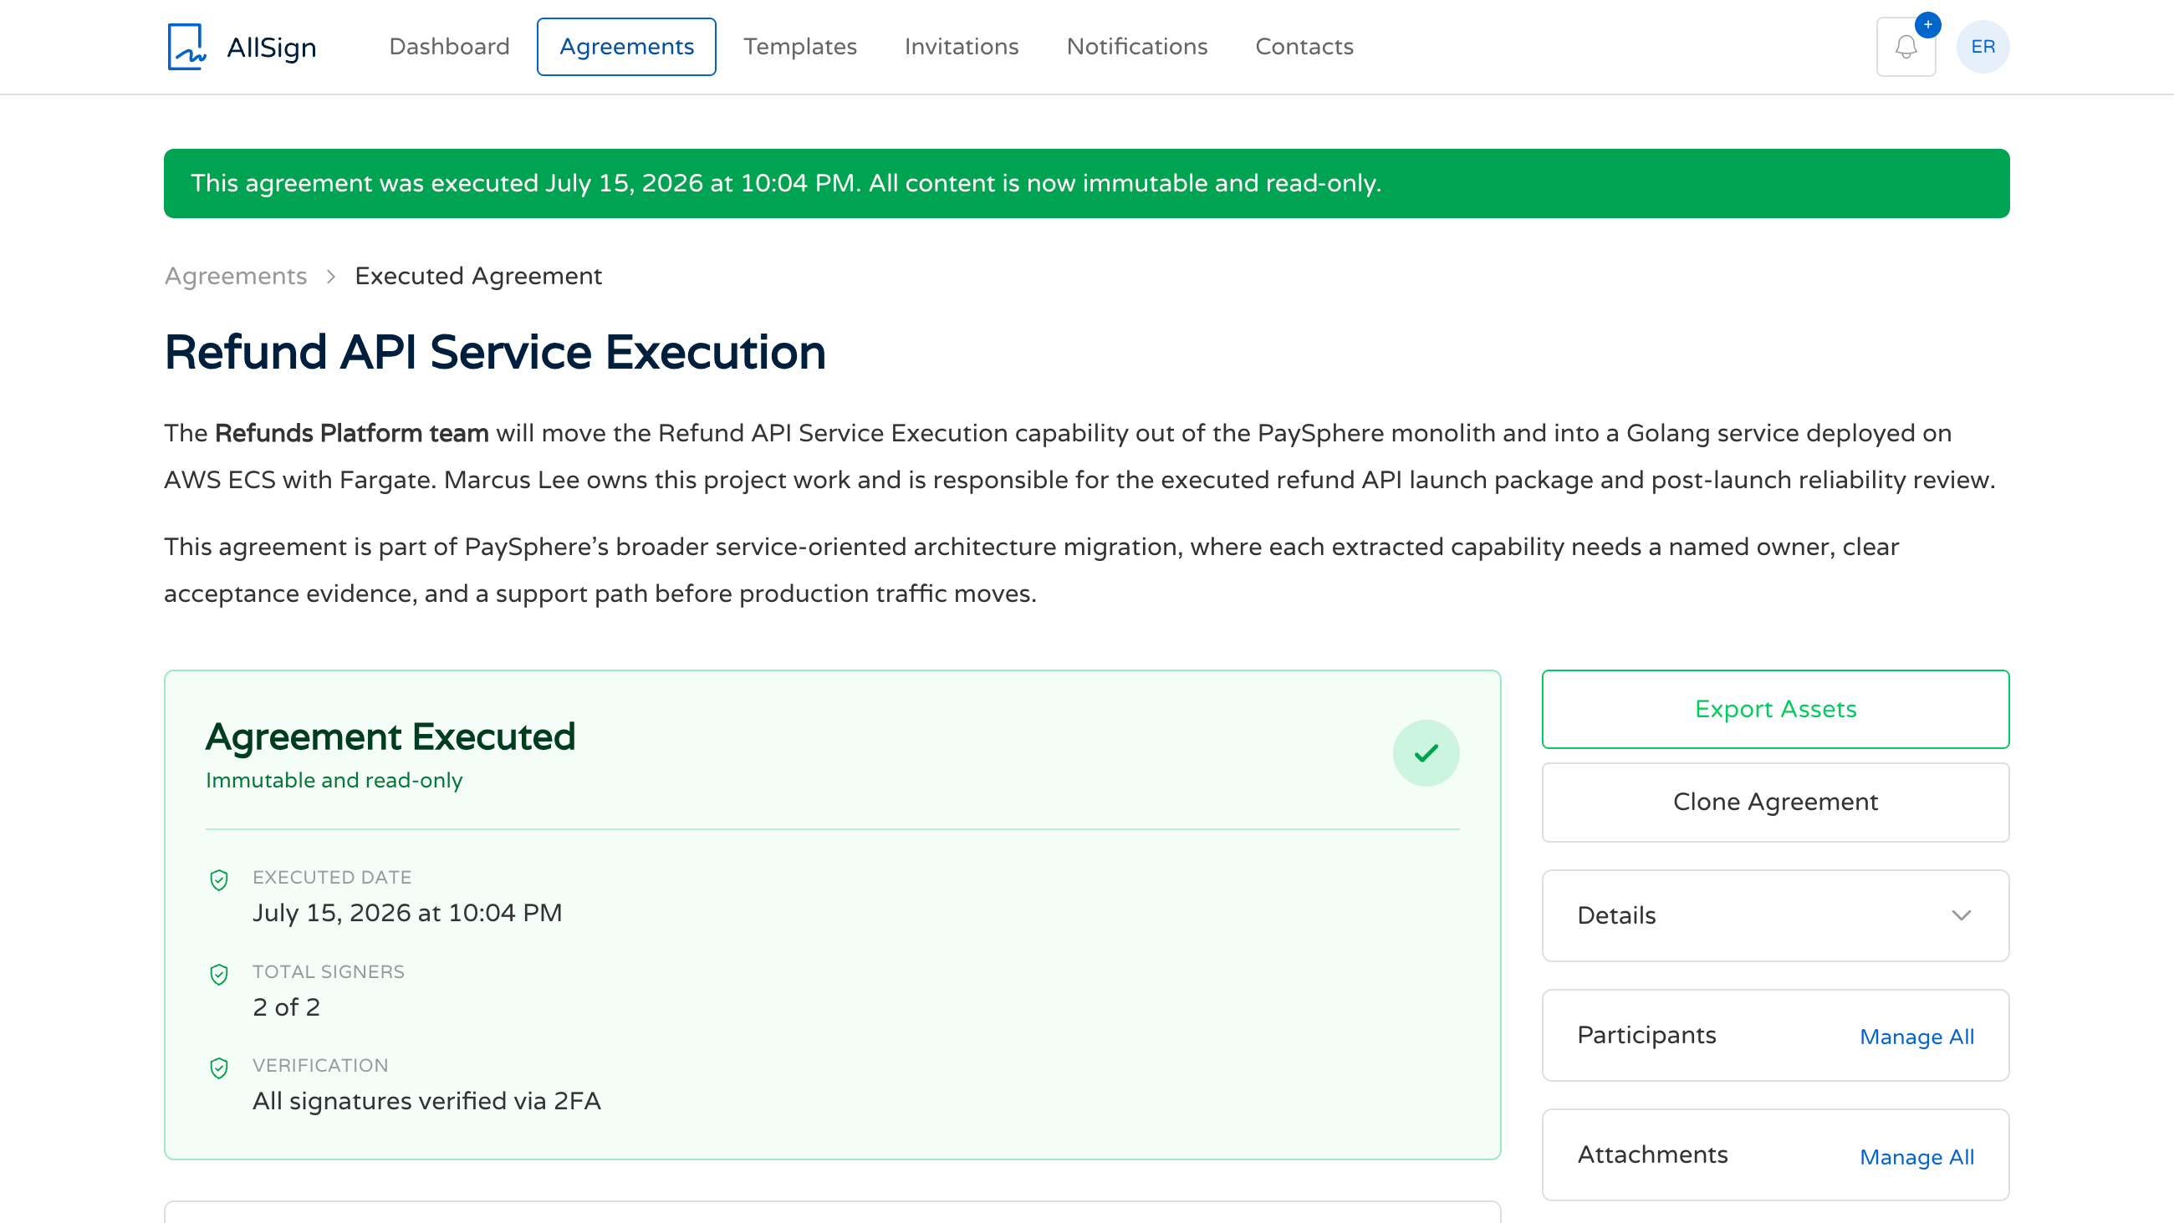Click the Export Assets button
This screenshot has width=2174, height=1223.
tap(1775, 709)
